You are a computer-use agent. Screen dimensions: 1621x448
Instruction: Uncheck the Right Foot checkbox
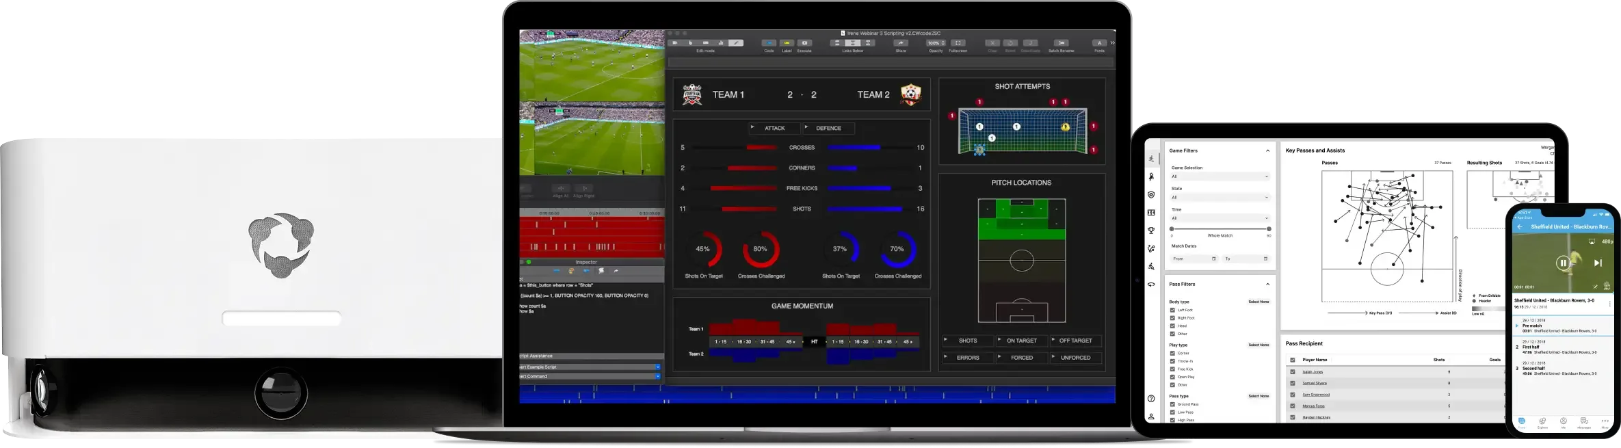click(1172, 318)
